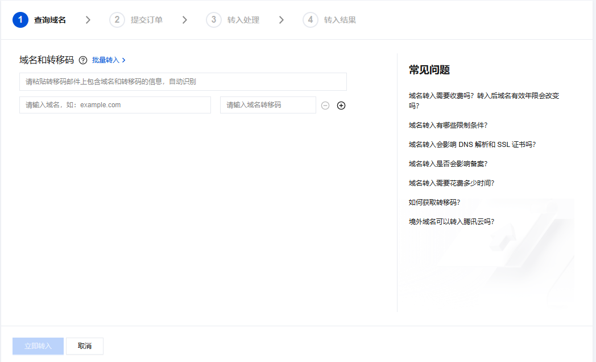Viewport: 596px width, 362px height.
Task: Click the plus icon to add domain row
Action: (341, 106)
